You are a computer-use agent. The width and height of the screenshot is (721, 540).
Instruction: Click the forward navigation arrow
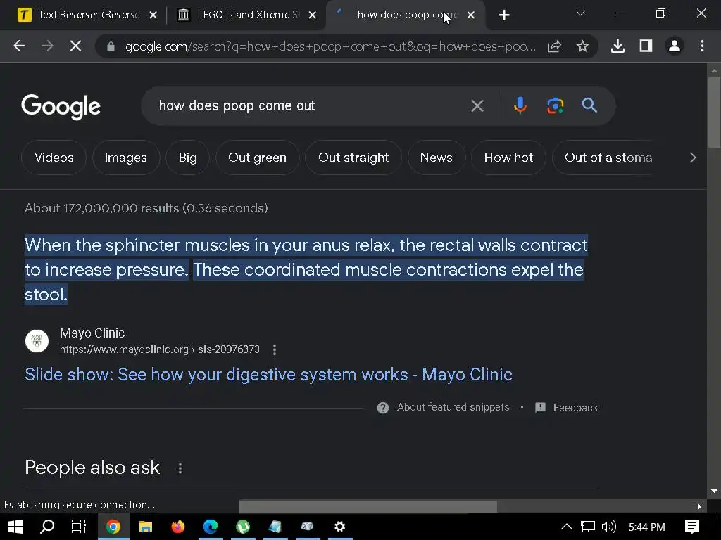click(x=47, y=46)
